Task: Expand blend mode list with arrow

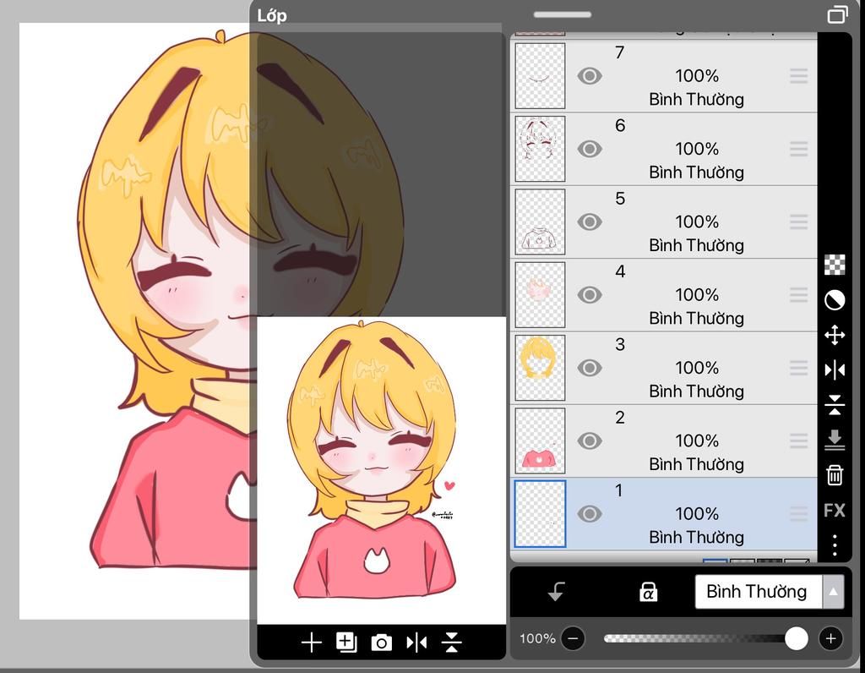Action: [x=834, y=592]
